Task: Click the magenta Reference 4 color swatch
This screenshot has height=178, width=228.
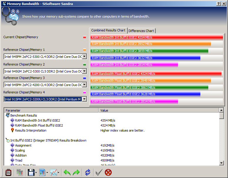Action: point(84,93)
